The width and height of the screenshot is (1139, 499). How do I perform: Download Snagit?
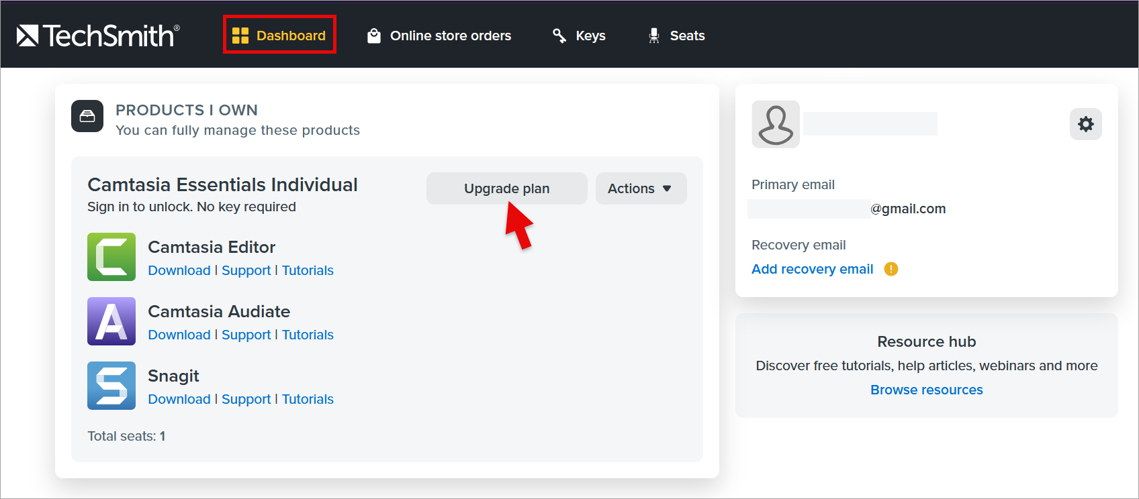[x=179, y=399]
